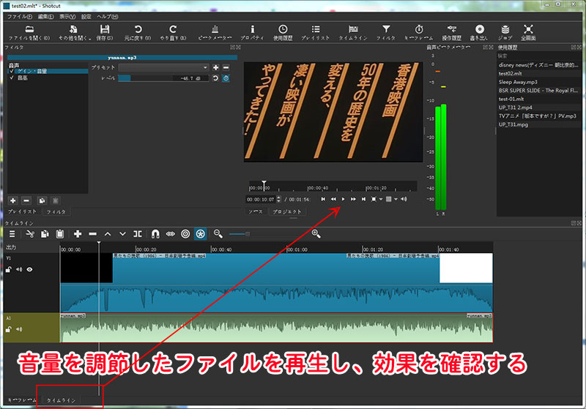Lock the V1 track padlock
586x409 pixels.
pos(8,269)
